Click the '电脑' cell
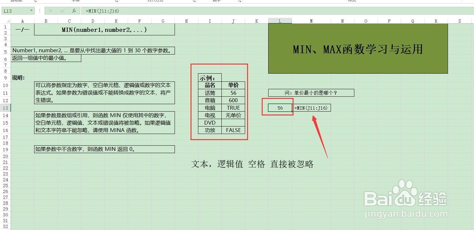Image resolution: width=474 pixels, height=230 pixels. click(x=210, y=108)
